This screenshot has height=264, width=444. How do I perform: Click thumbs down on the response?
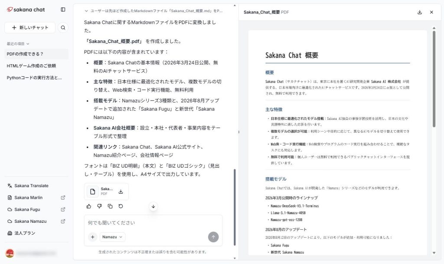click(99, 206)
